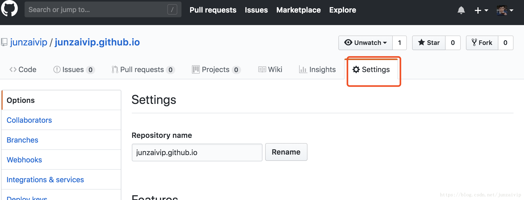Screen dimensions: 524x200
Task: Switch to the Wiki tab
Action: [x=270, y=69]
